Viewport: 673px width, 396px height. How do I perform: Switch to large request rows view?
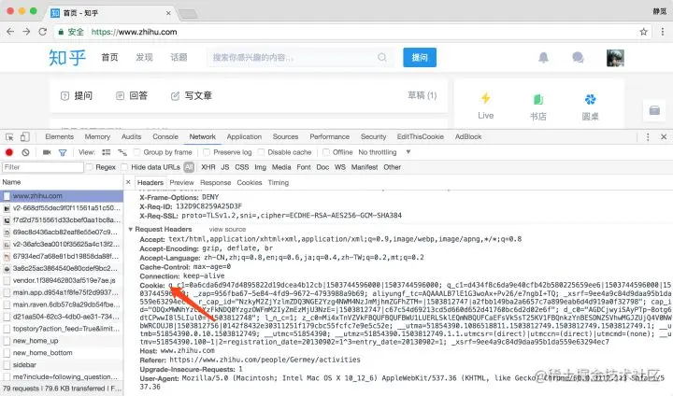click(x=106, y=152)
